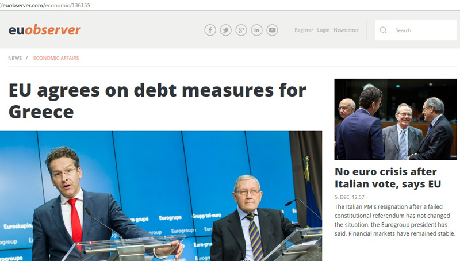Open the Login link

pos(323,30)
